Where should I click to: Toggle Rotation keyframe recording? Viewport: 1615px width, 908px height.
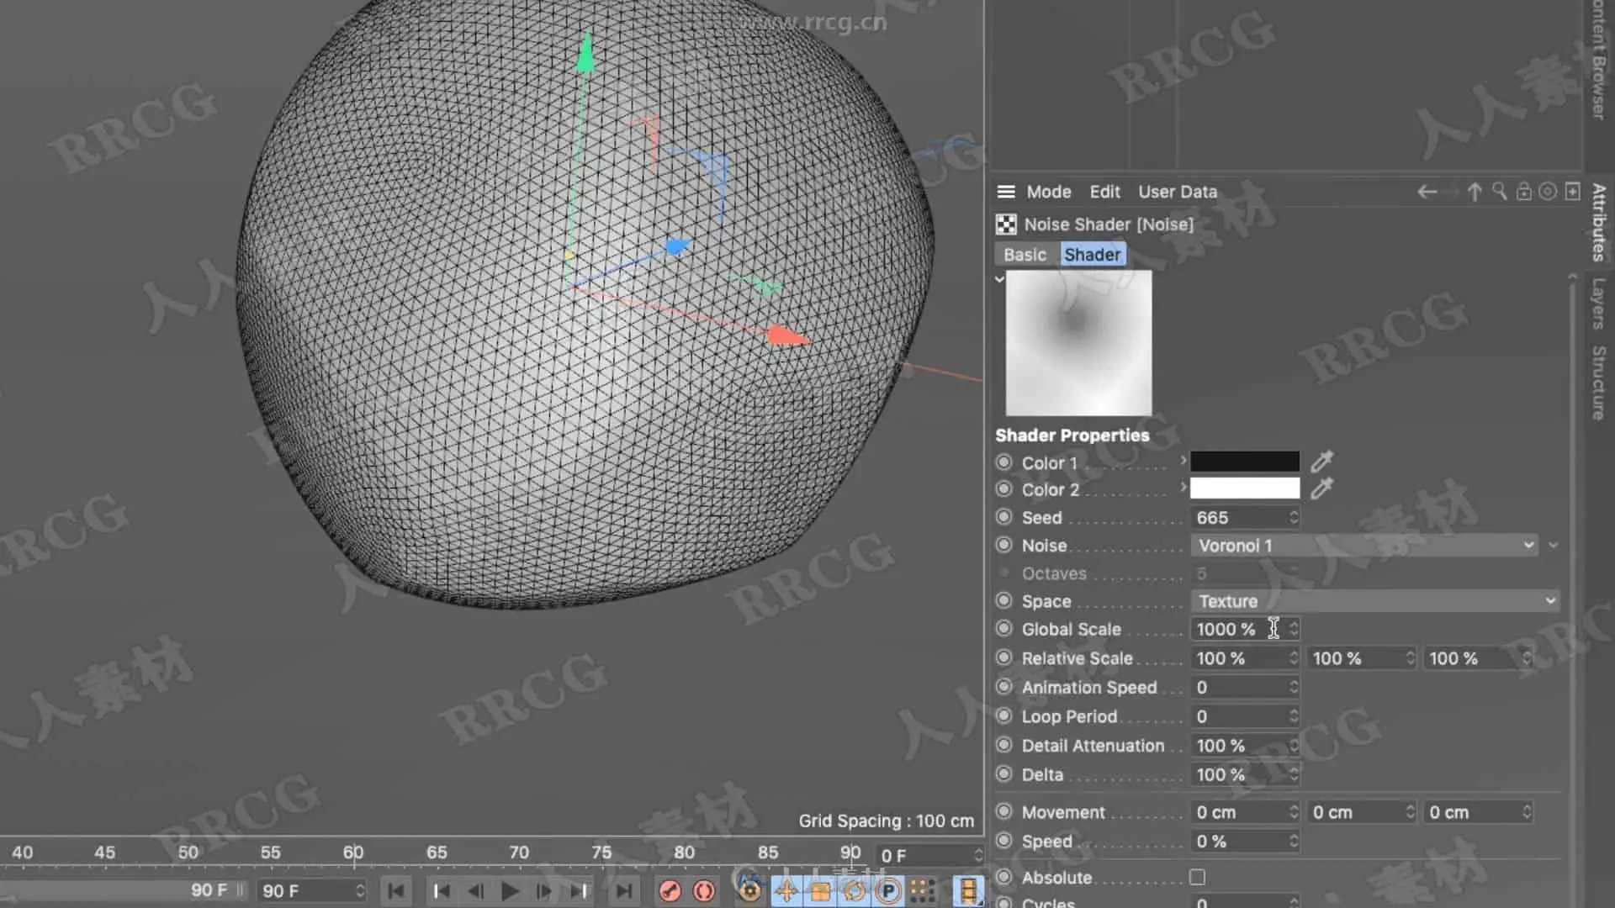click(855, 891)
